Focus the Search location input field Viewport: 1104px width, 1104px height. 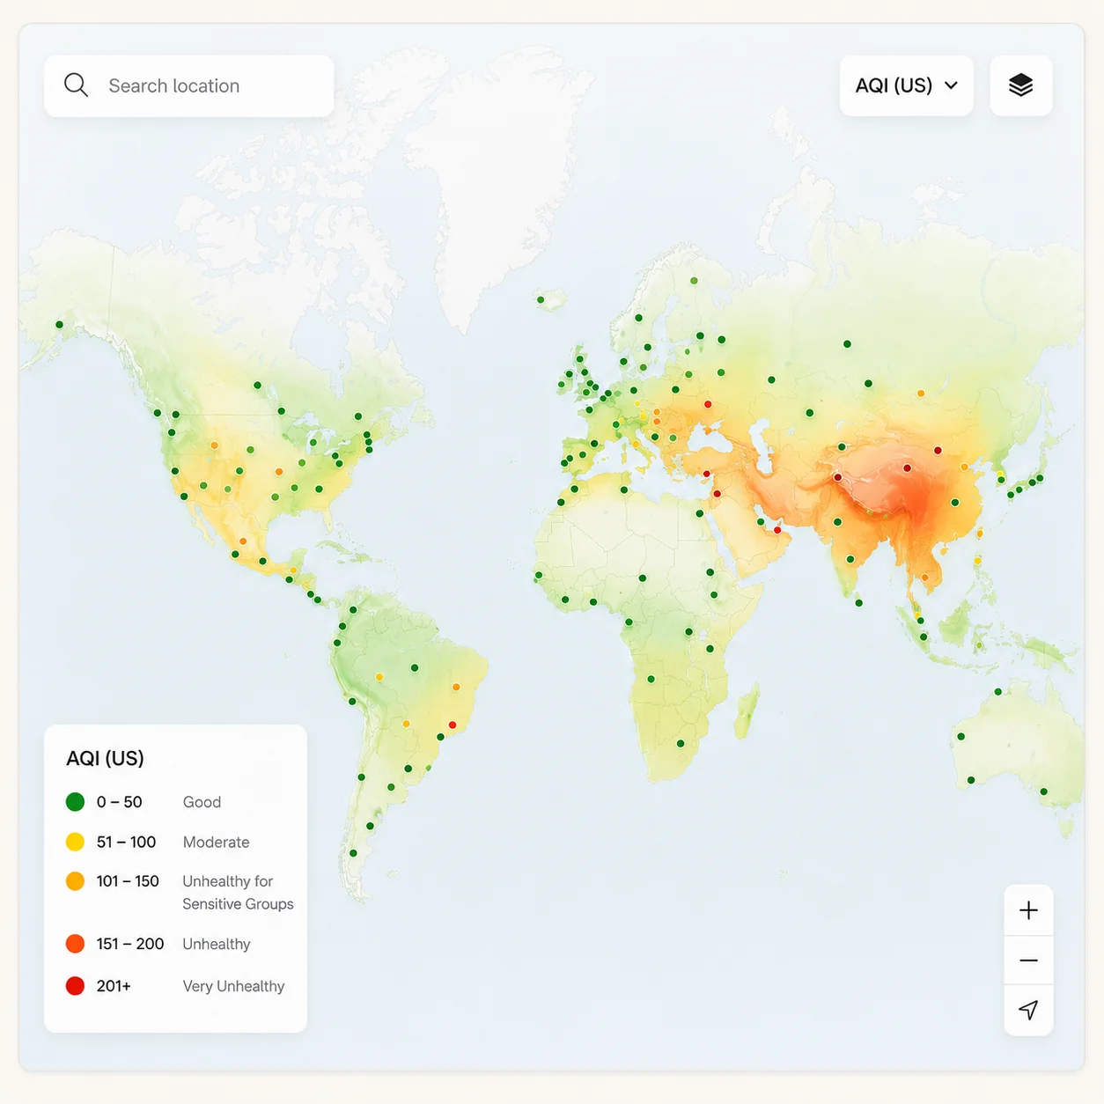(x=189, y=86)
